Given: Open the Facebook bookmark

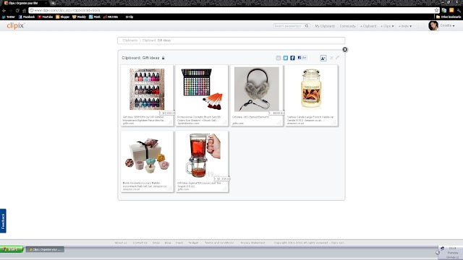Looking at the screenshot, I should [x=27, y=17].
